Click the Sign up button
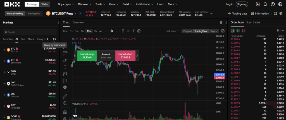This screenshot has width=286, height=120. click(242, 4)
